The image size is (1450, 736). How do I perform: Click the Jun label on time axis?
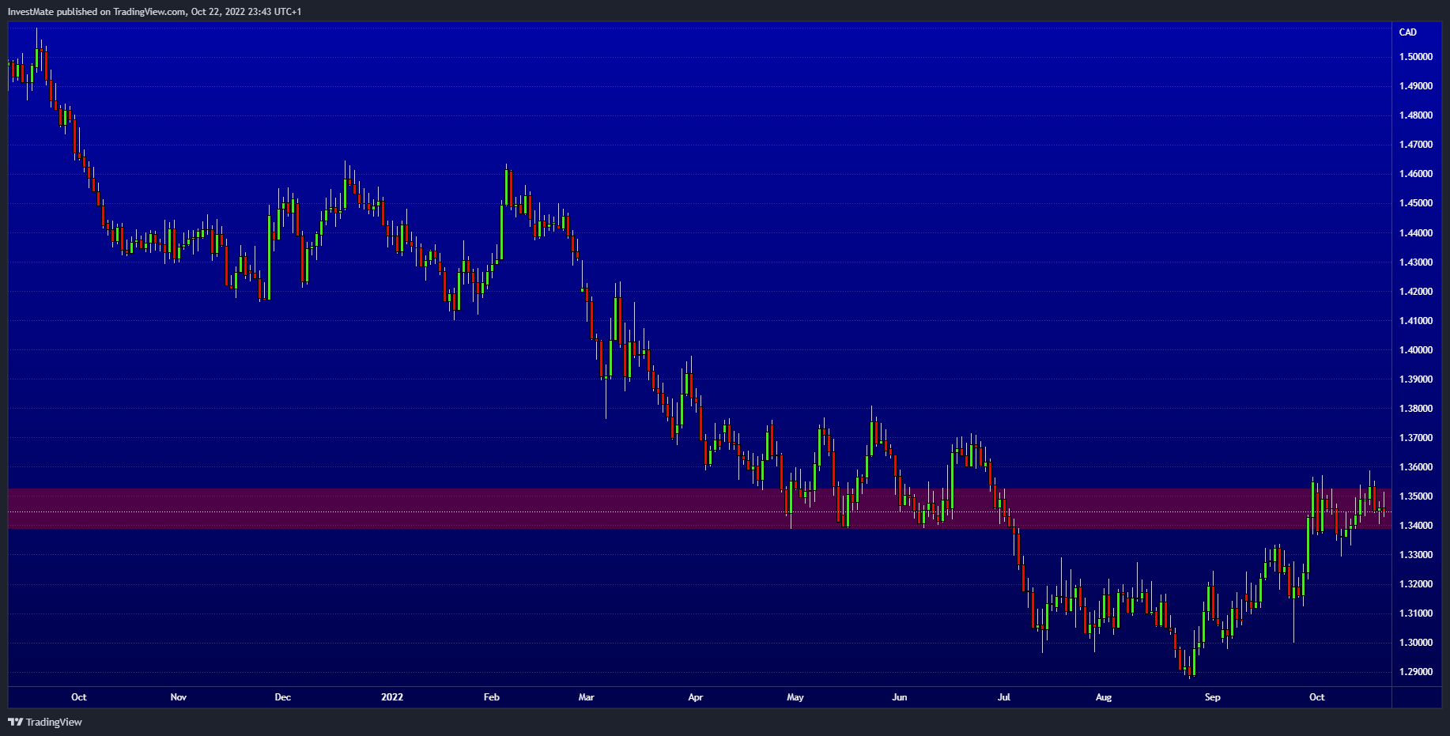tap(900, 697)
